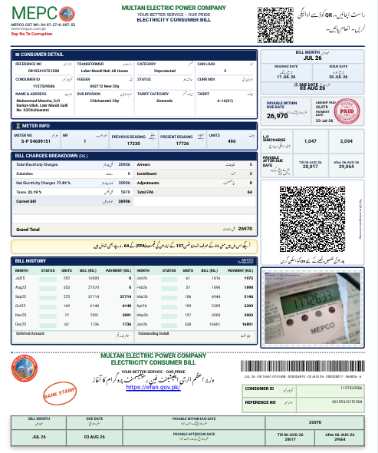This screenshot has width=378, height=453.
Task: Click the 'Outstanding Install.' label
Action: tap(153, 333)
